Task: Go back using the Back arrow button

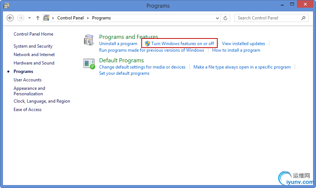Action: click(x=10, y=18)
